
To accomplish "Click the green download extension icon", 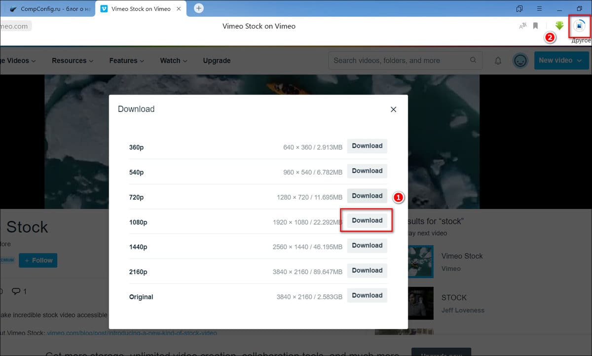I will [x=559, y=26].
